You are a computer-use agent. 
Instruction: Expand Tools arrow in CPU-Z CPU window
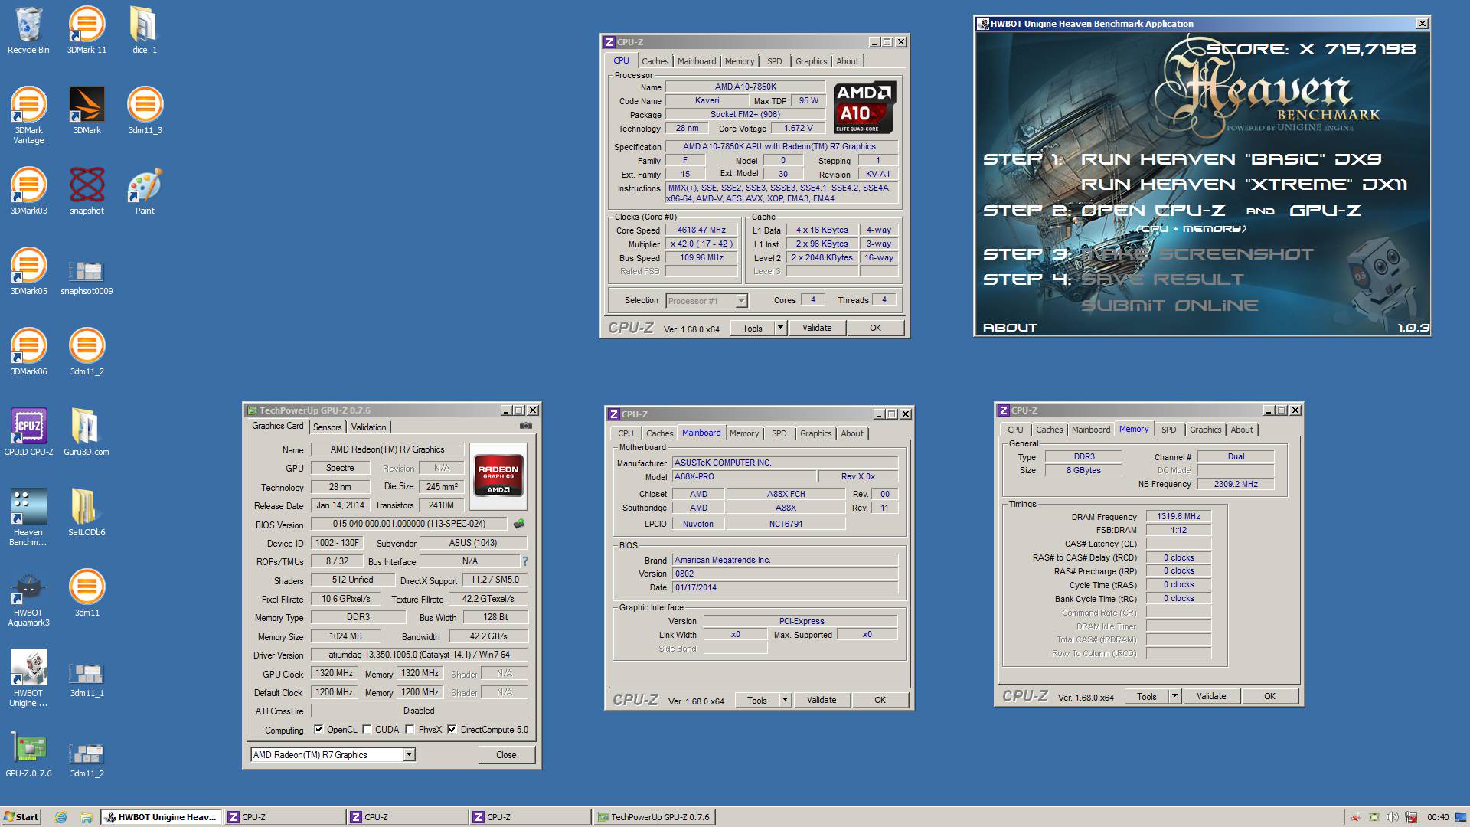(x=779, y=328)
